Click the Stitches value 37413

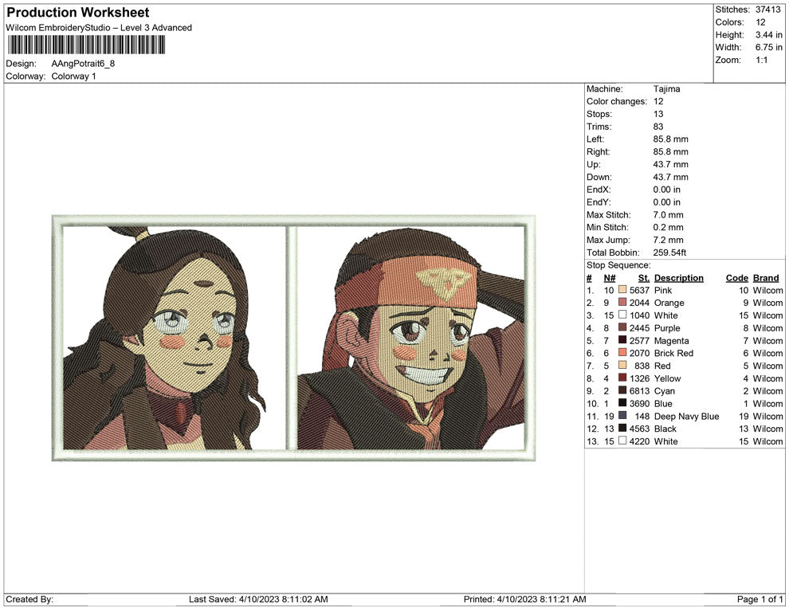(x=767, y=10)
